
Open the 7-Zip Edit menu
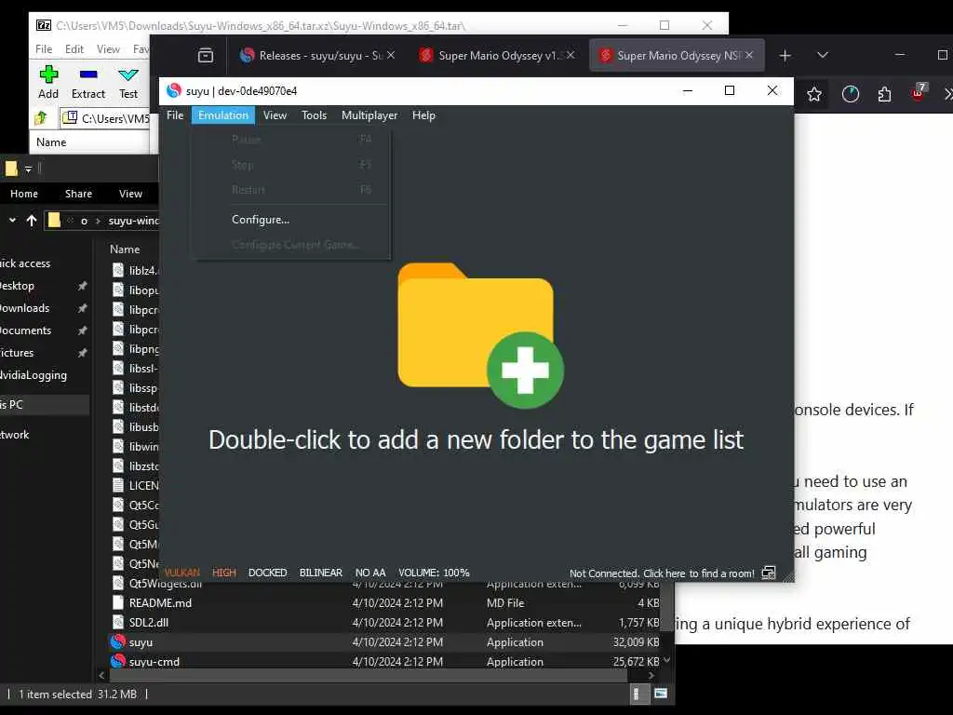pyautogui.click(x=74, y=49)
